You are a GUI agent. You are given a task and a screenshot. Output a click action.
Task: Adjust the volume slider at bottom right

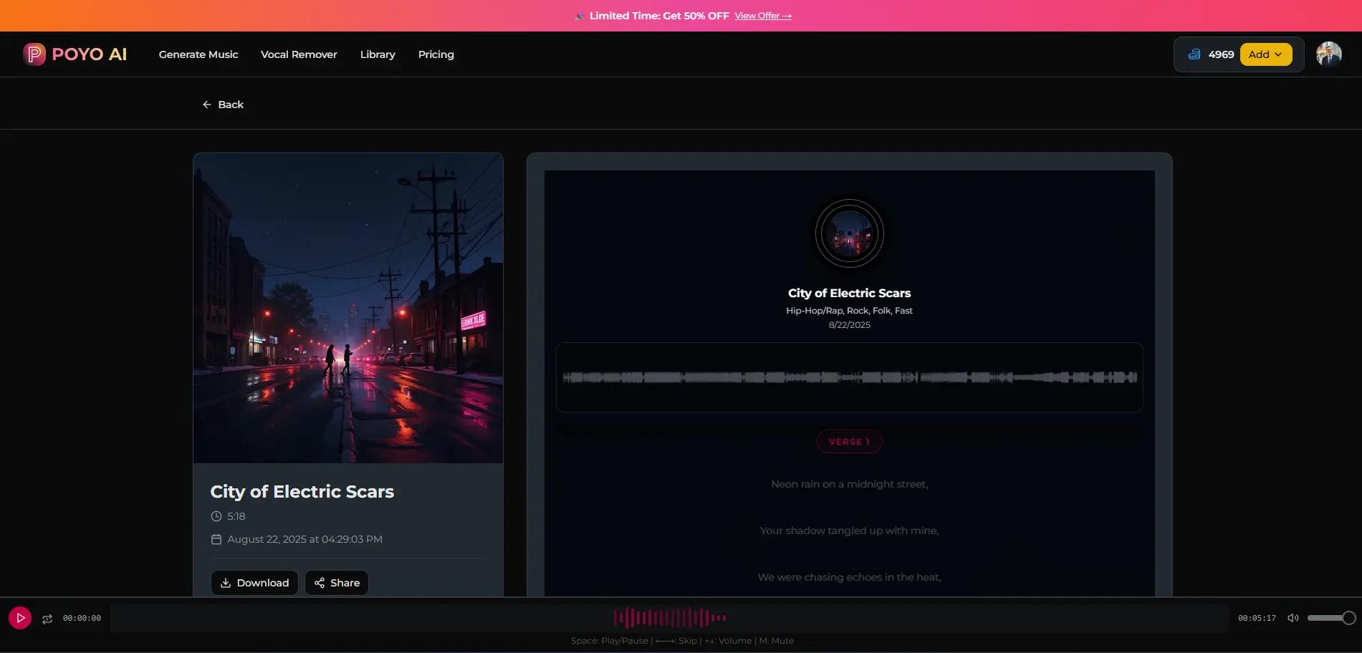pyautogui.click(x=1330, y=617)
